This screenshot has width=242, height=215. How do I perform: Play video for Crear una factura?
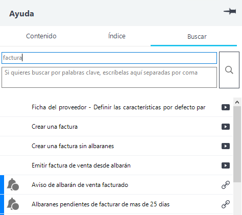pyautogui.click(x=226, y=127)
